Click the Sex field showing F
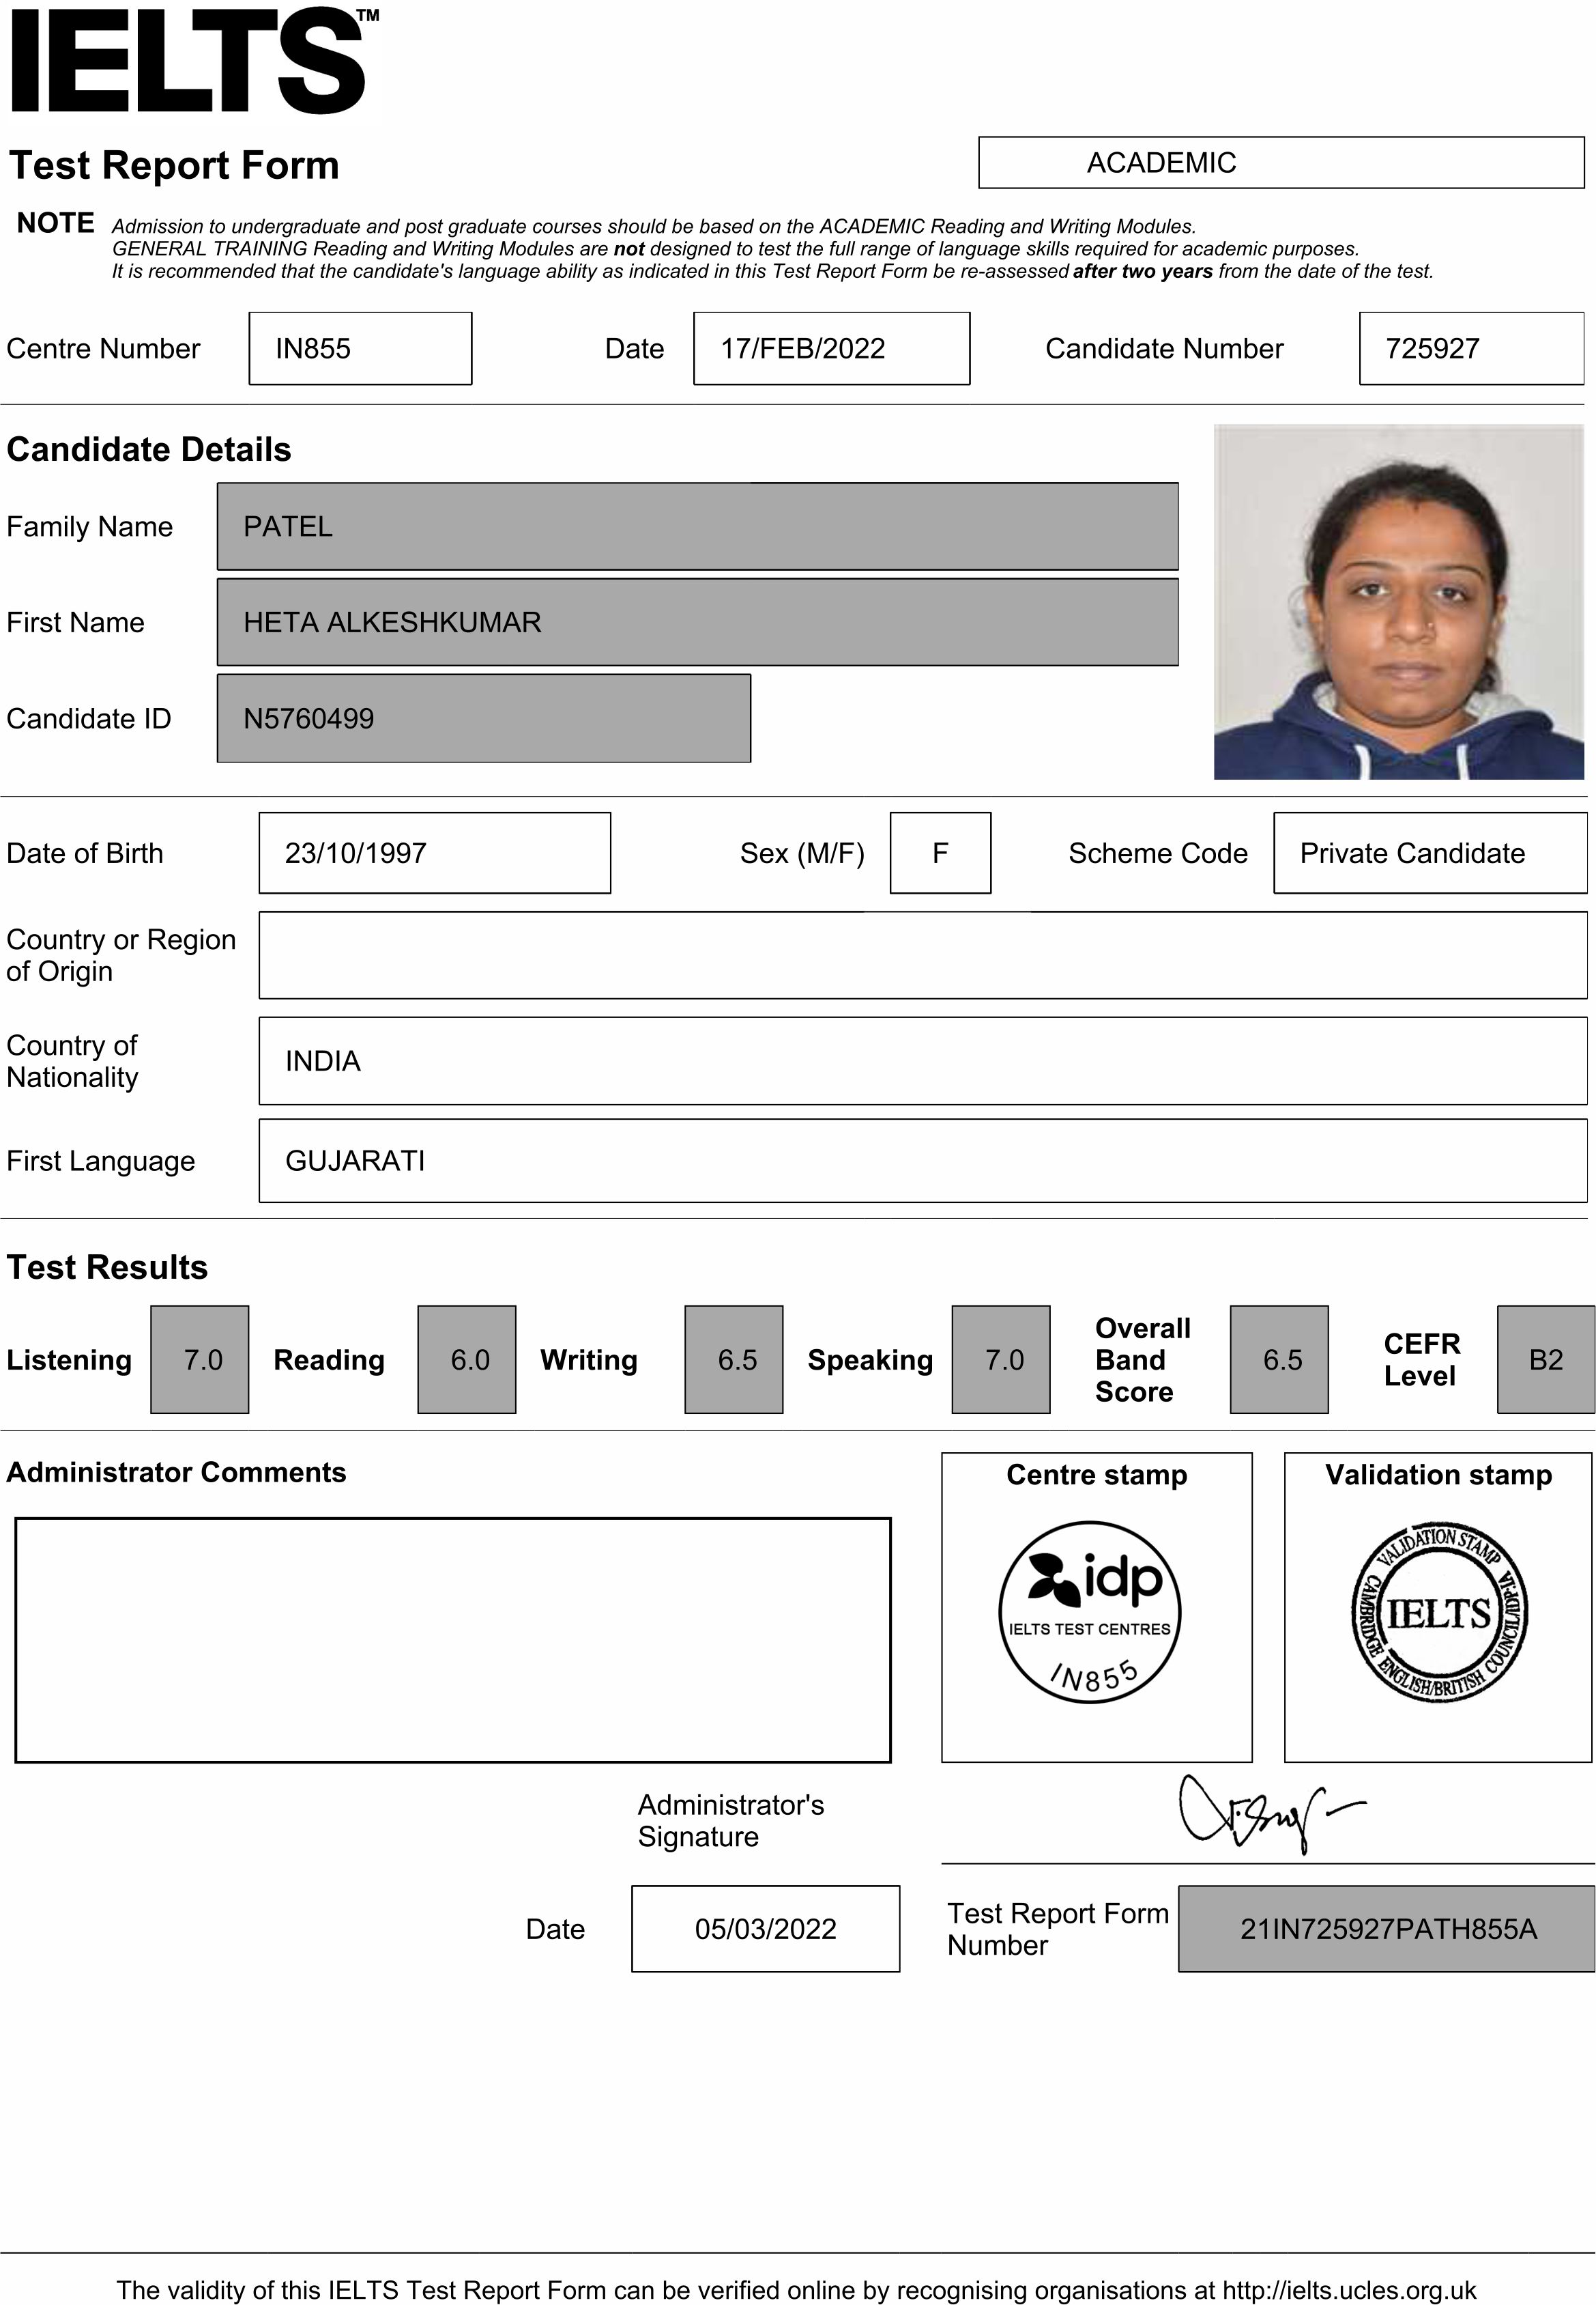The width and height of the screenshot is (1596, 2305). (940, 853)
